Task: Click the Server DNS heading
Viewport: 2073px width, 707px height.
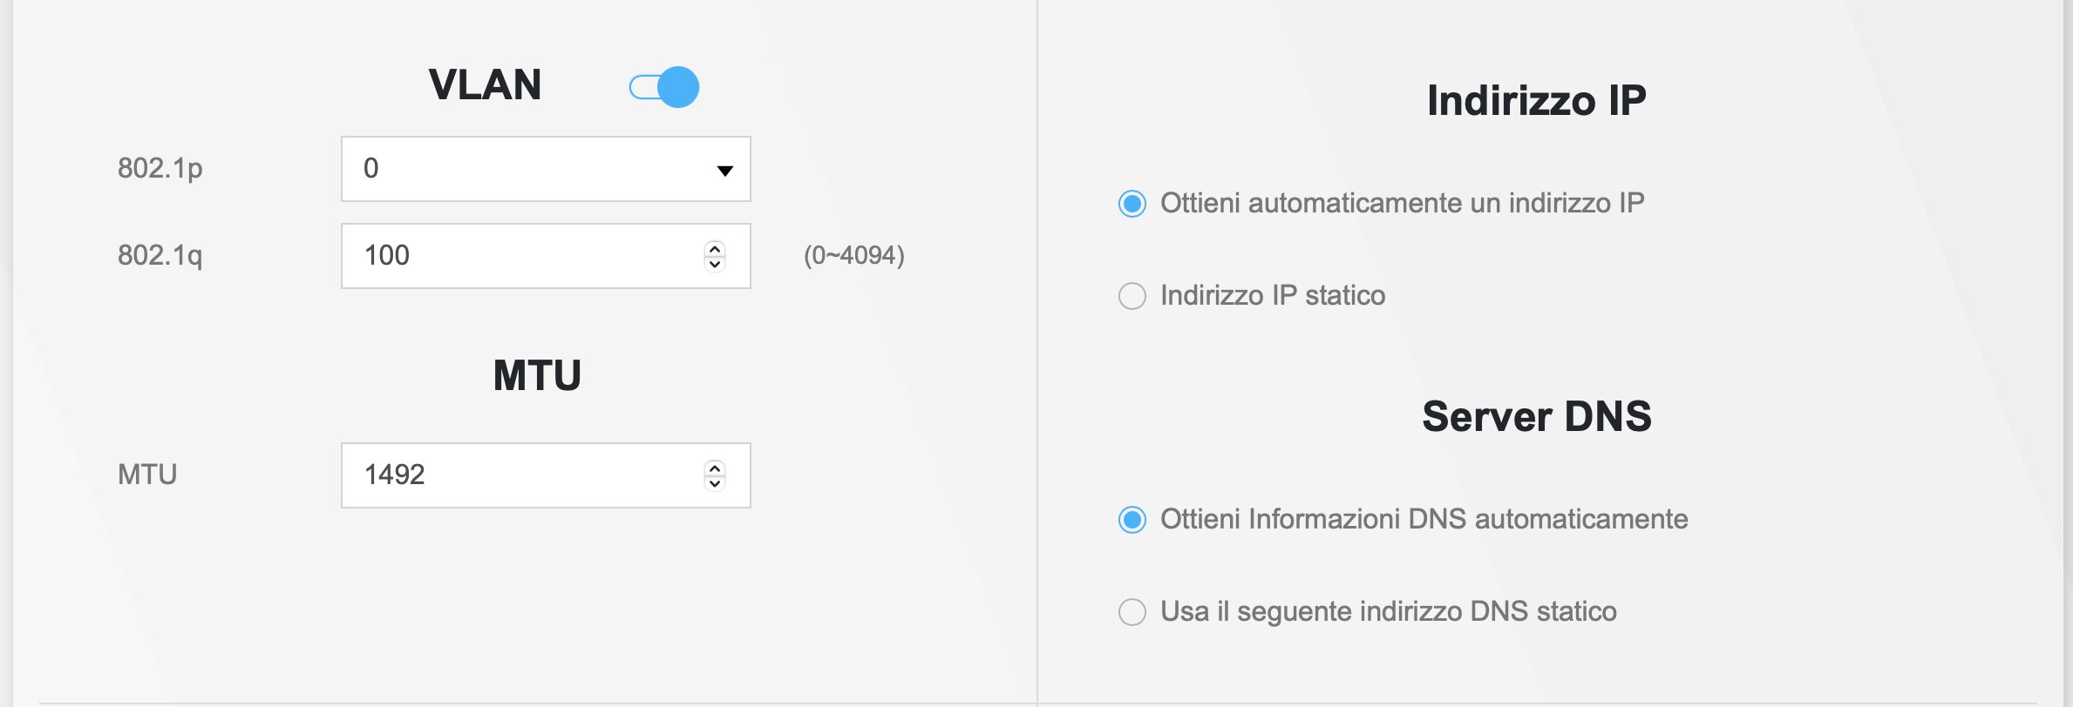Action: pos(1536,416)
